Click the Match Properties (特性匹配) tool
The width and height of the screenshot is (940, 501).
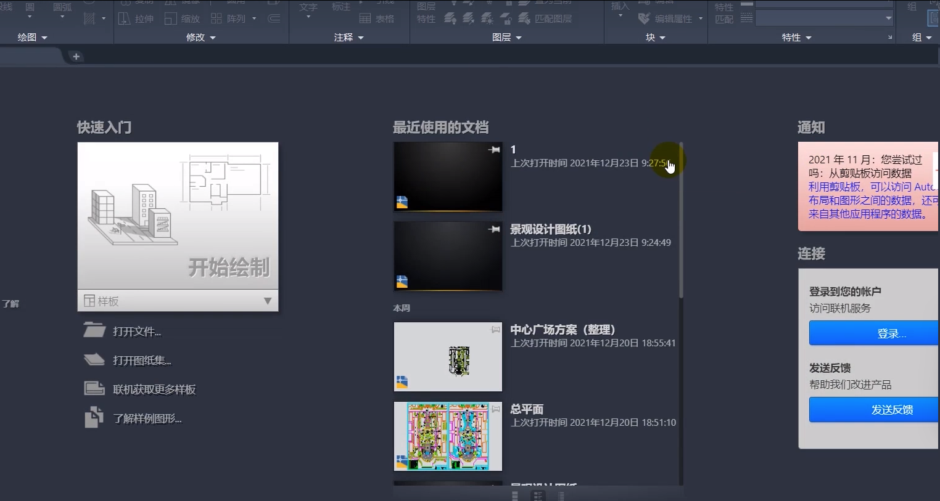click(x=724, y=13)
